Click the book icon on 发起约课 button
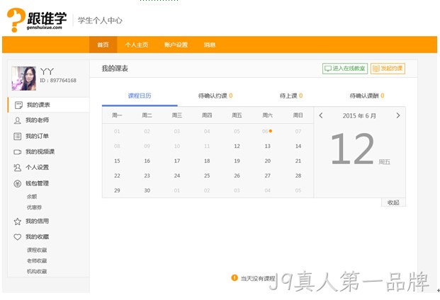Screen dimensions: 440x300 376,69
